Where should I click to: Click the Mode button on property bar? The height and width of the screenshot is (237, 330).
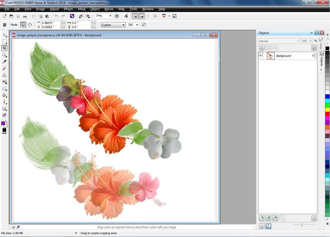[23, 25]
